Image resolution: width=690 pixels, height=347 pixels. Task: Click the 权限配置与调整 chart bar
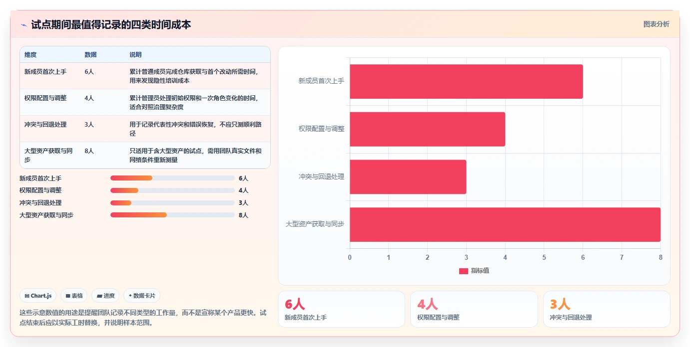(x=427, y=129)
